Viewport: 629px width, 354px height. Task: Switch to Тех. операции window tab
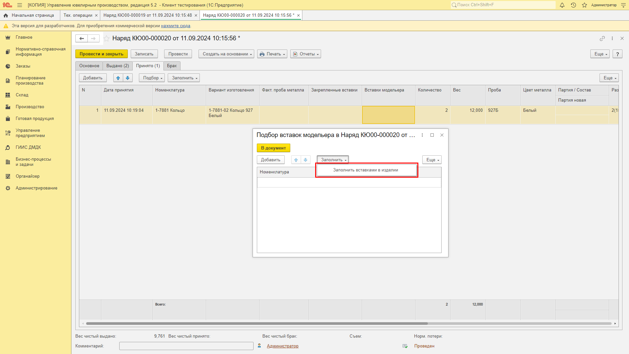(x=78, y=15)
